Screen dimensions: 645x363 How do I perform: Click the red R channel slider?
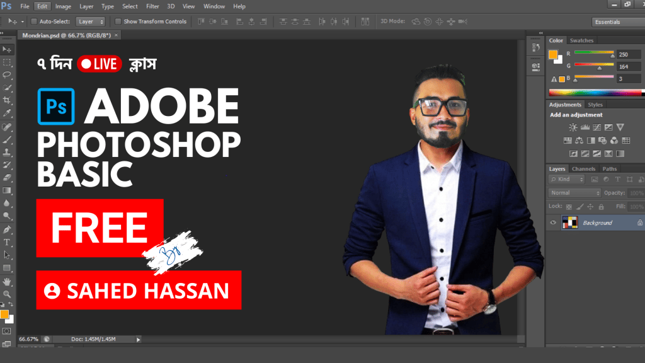tap(594, 54)
